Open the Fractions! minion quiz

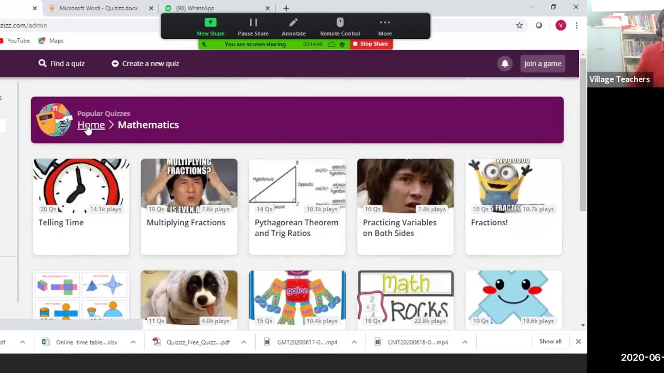pyautogui.click(x=514, y=207)
